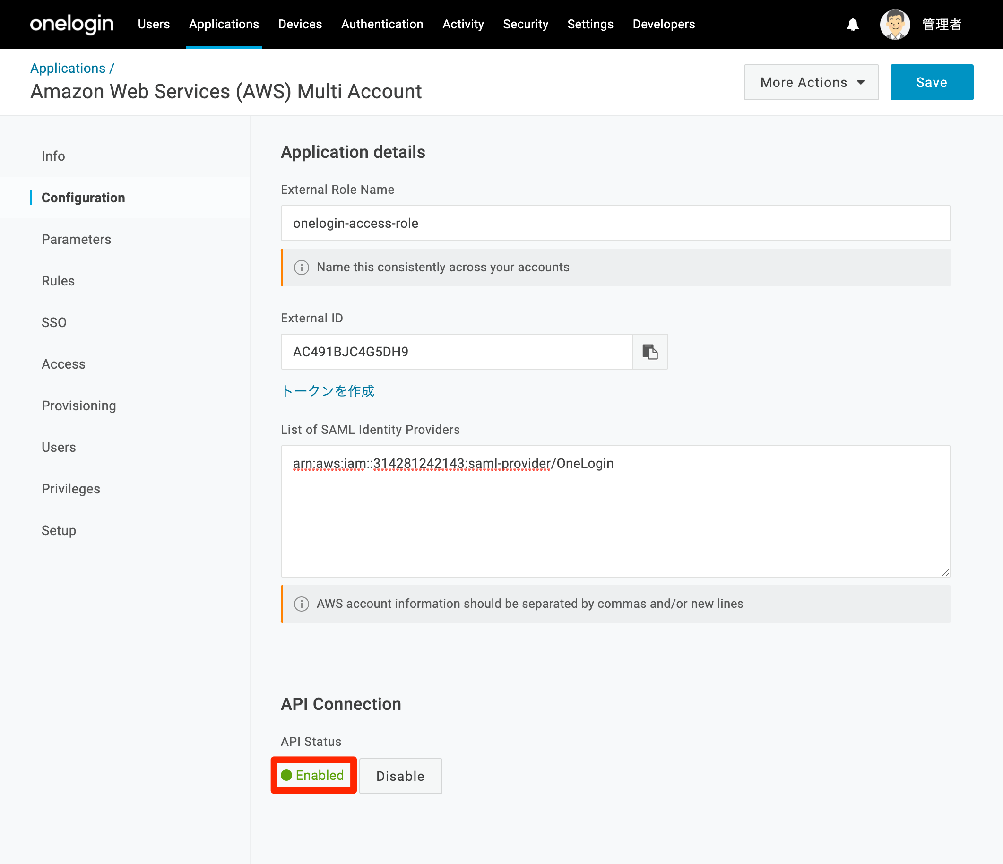Click the SAML Identity Providers text area

(x=616, y=511)
